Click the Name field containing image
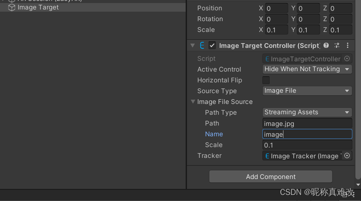 click(307, 134)
